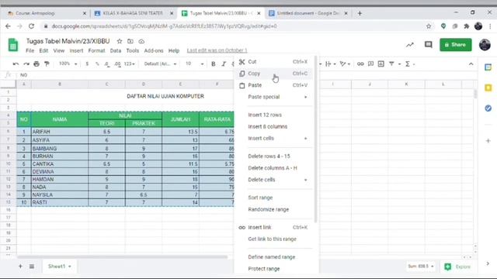The height and width of the screenshot is (279, 497).
Task: Click the Insert comment toolbar icon
Action: pyautogui.click(x=370, y=64)
